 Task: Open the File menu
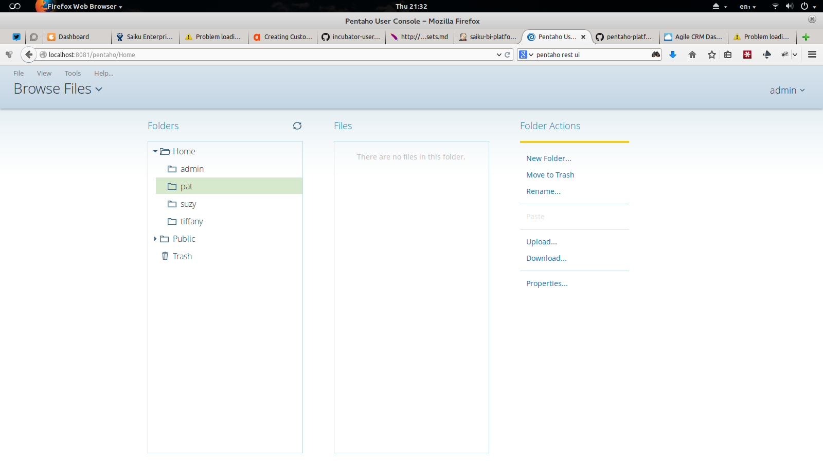[19, 74]
